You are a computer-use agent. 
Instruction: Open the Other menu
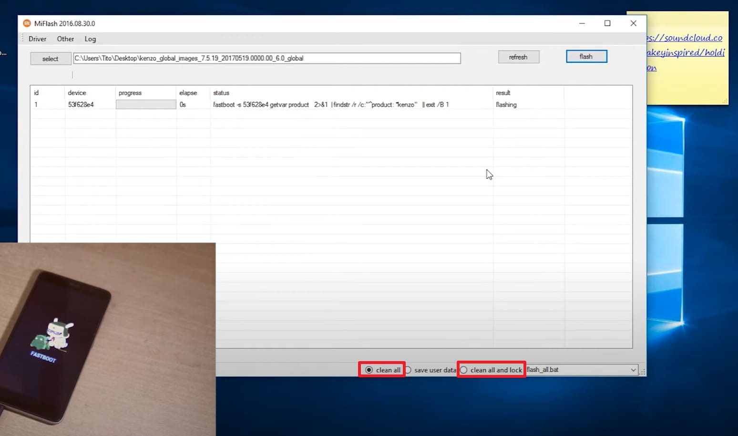click(65, 39)
